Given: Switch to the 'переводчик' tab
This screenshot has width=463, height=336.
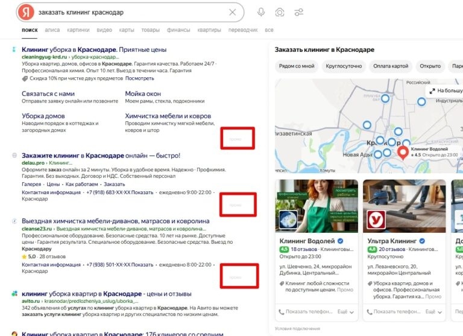Looking at the screenshot, I should [x=243, y=30].
